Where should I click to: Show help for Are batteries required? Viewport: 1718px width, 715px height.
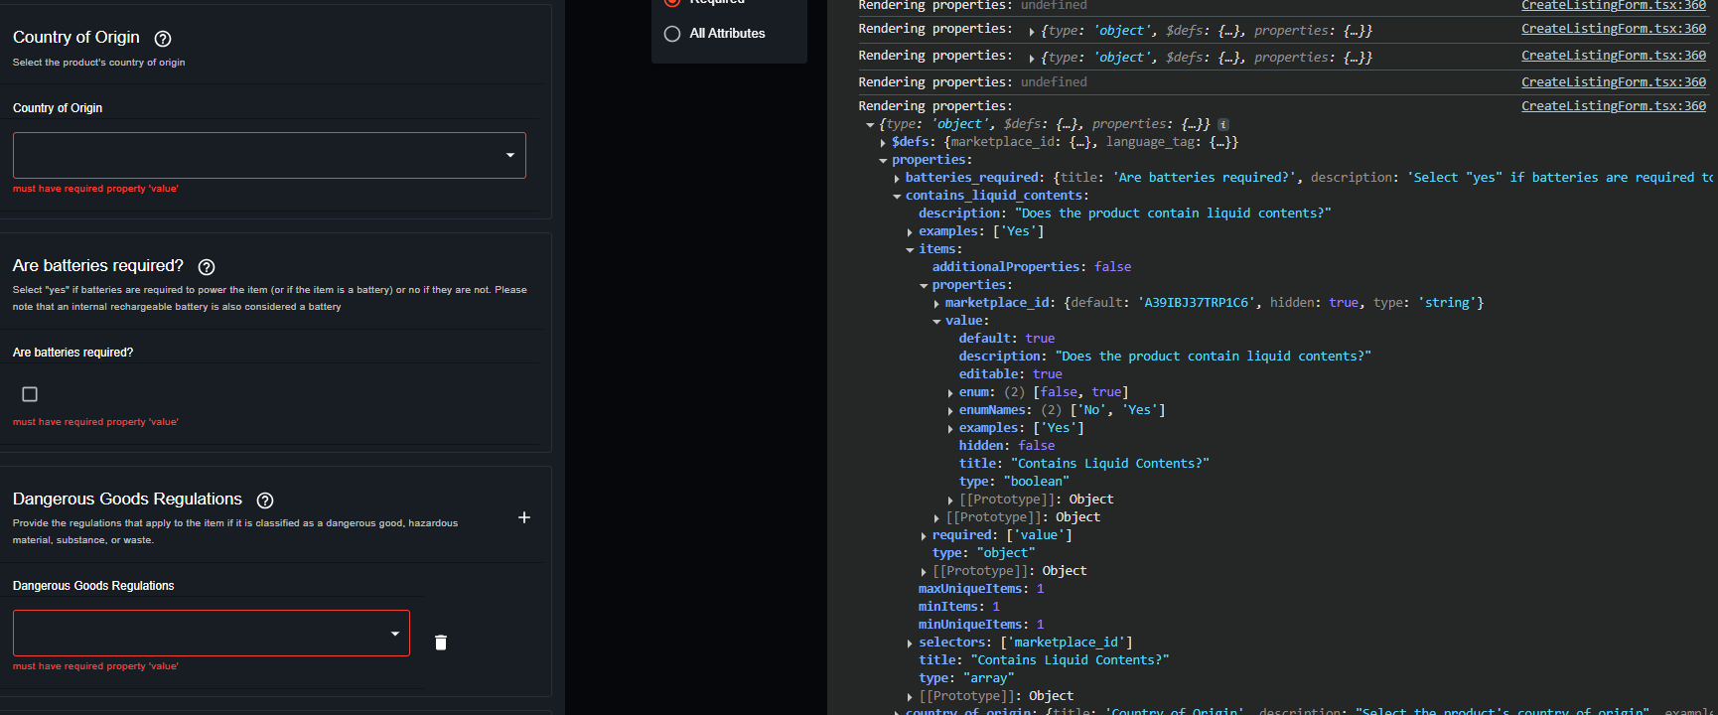coord(207,267)
